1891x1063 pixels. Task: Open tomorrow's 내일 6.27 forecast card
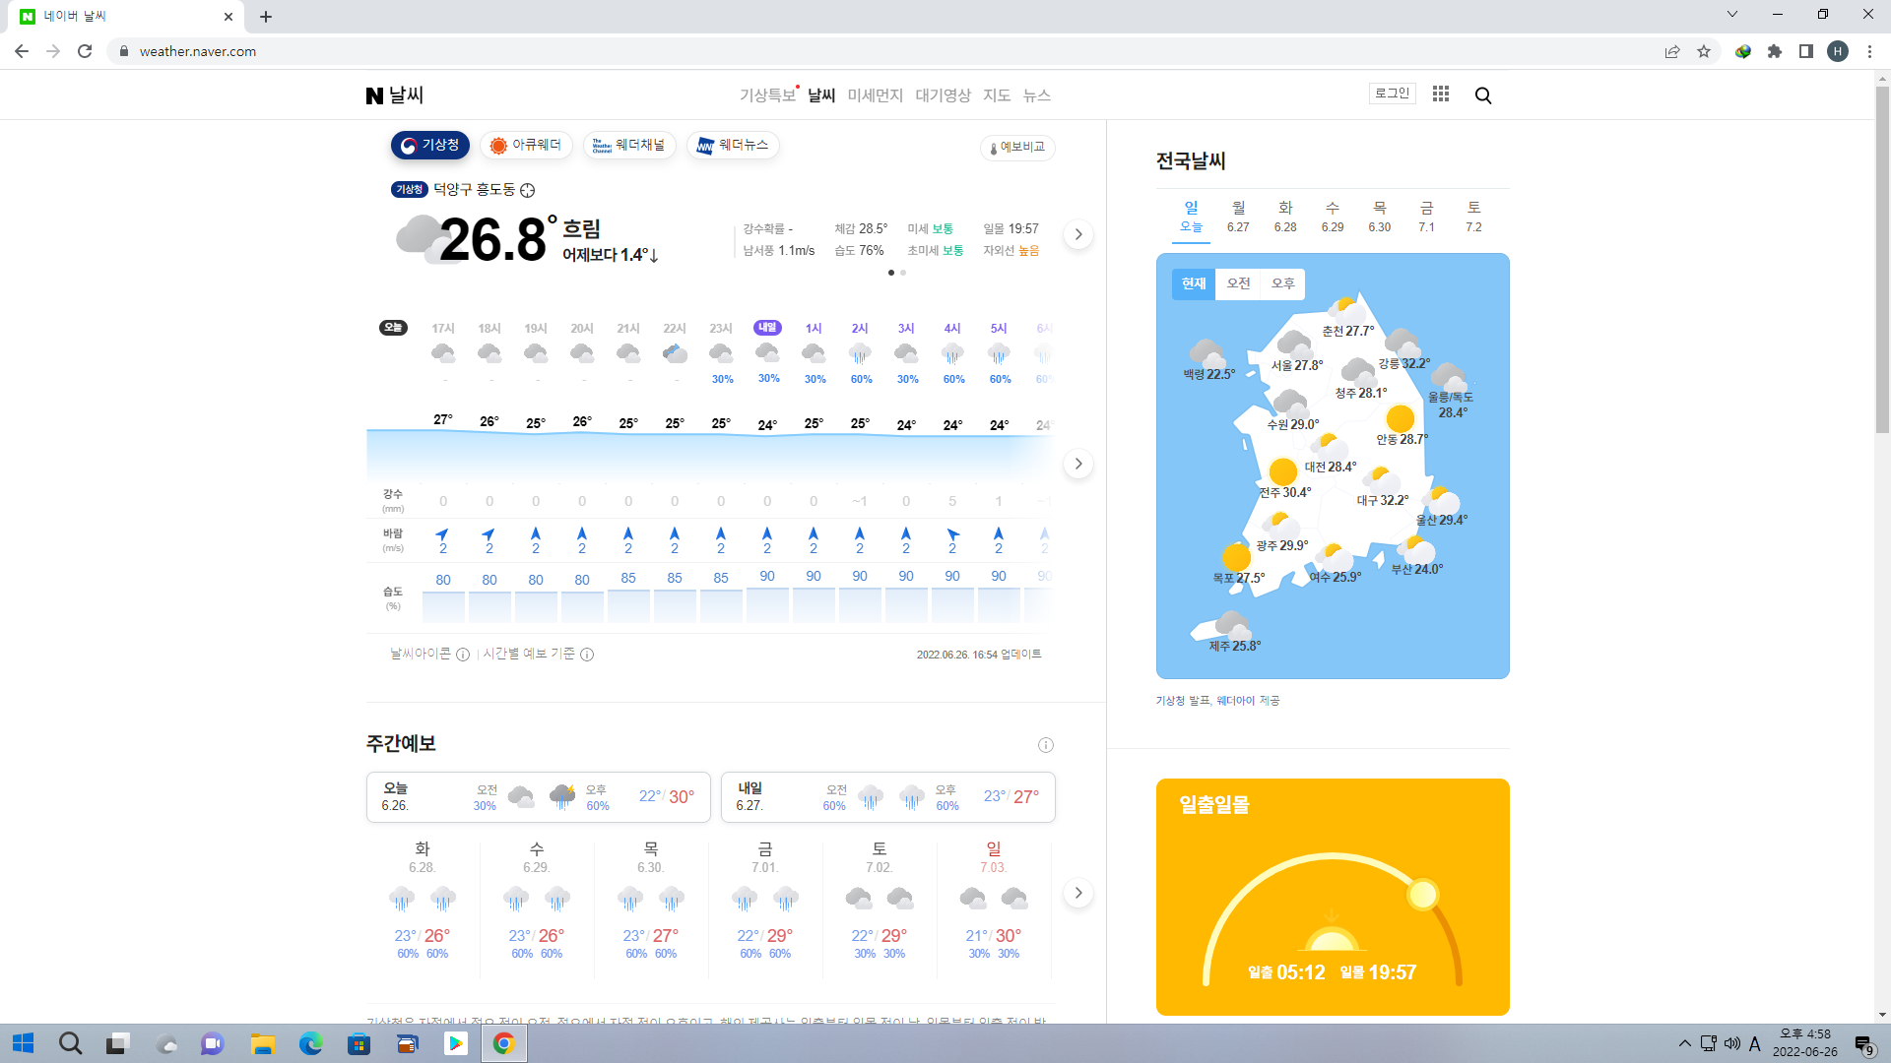(888, 797)
